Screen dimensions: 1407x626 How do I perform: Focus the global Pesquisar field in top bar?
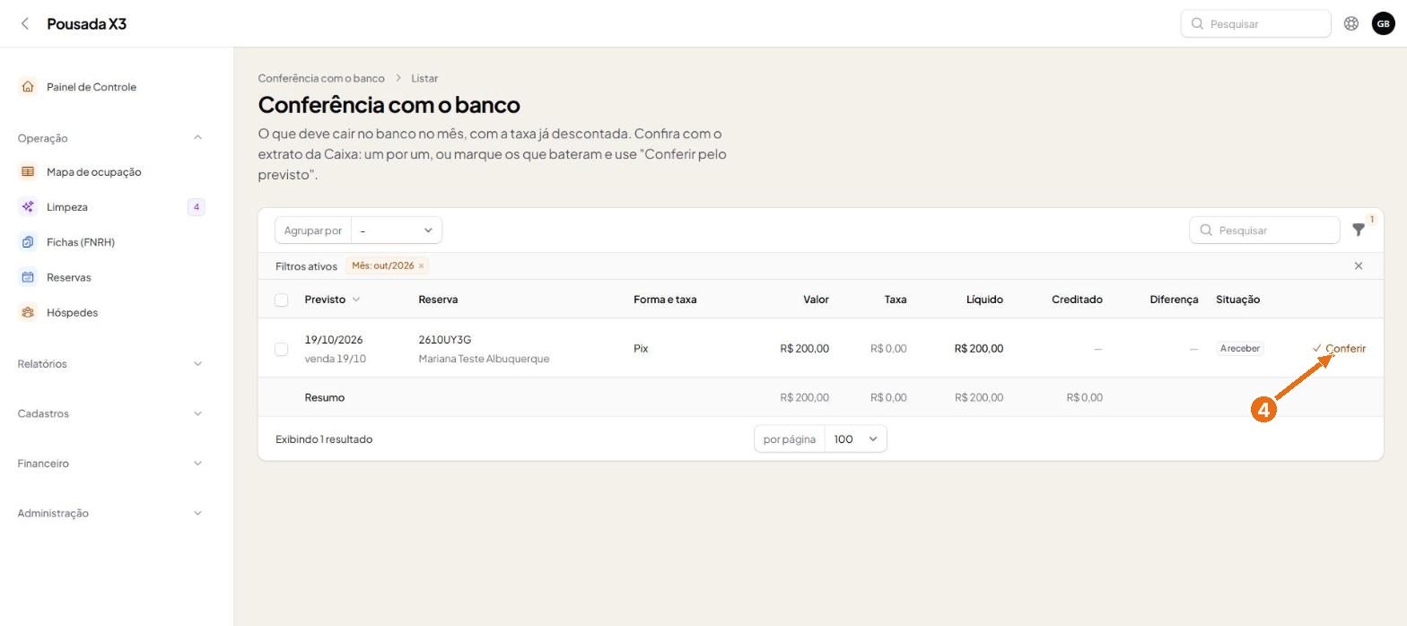tap(1255, 23)
